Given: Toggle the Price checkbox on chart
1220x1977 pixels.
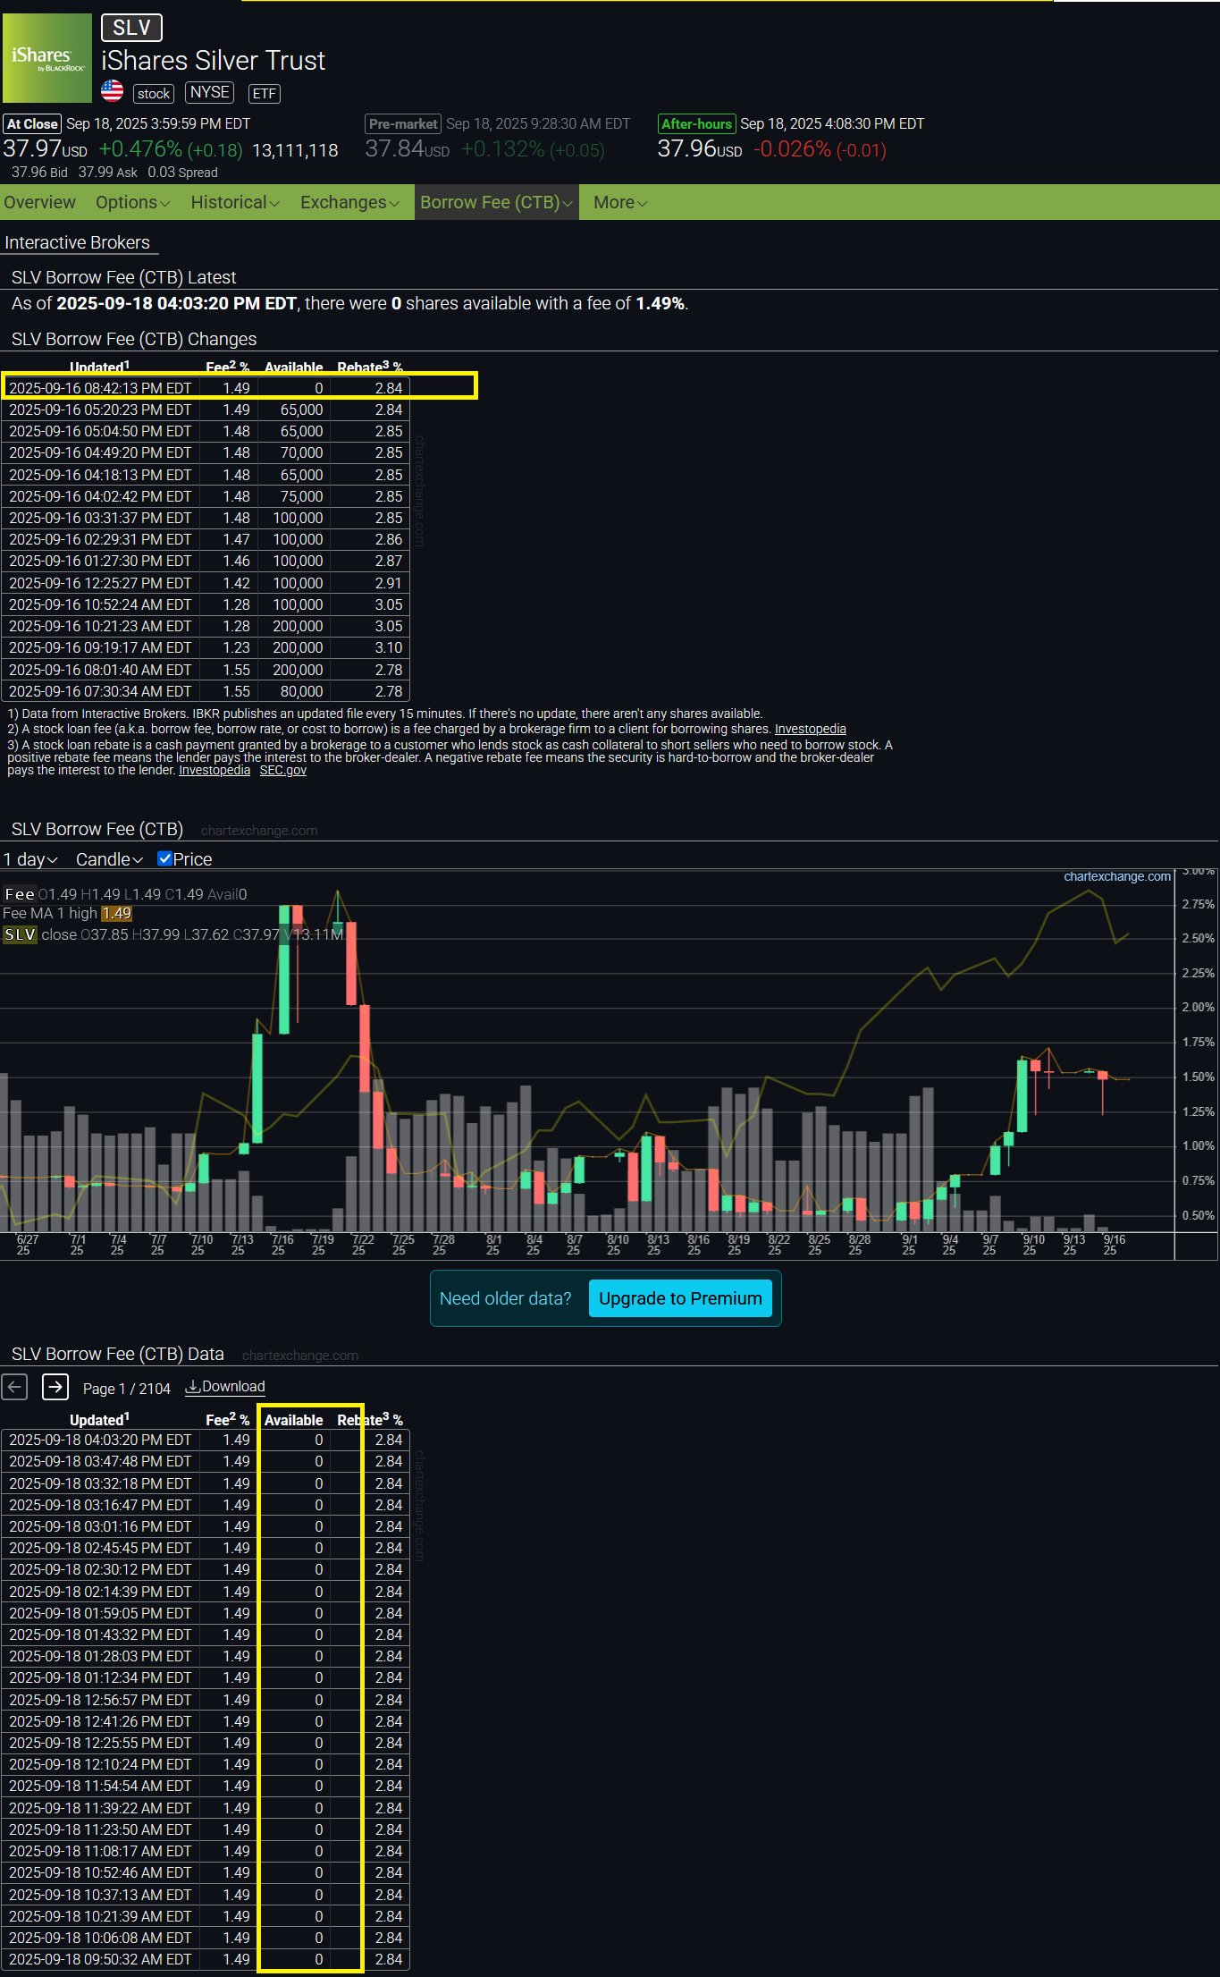Looking at the screenshot, I should click(x=164, y=858).
